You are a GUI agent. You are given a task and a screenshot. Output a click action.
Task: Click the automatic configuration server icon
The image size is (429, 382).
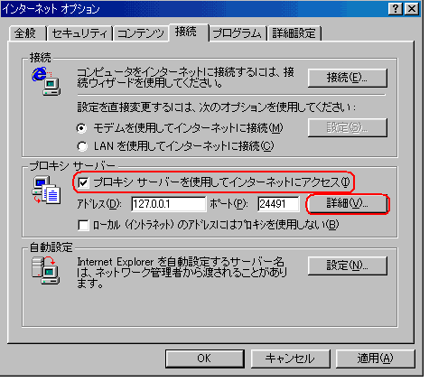click(x=45, y=270)
